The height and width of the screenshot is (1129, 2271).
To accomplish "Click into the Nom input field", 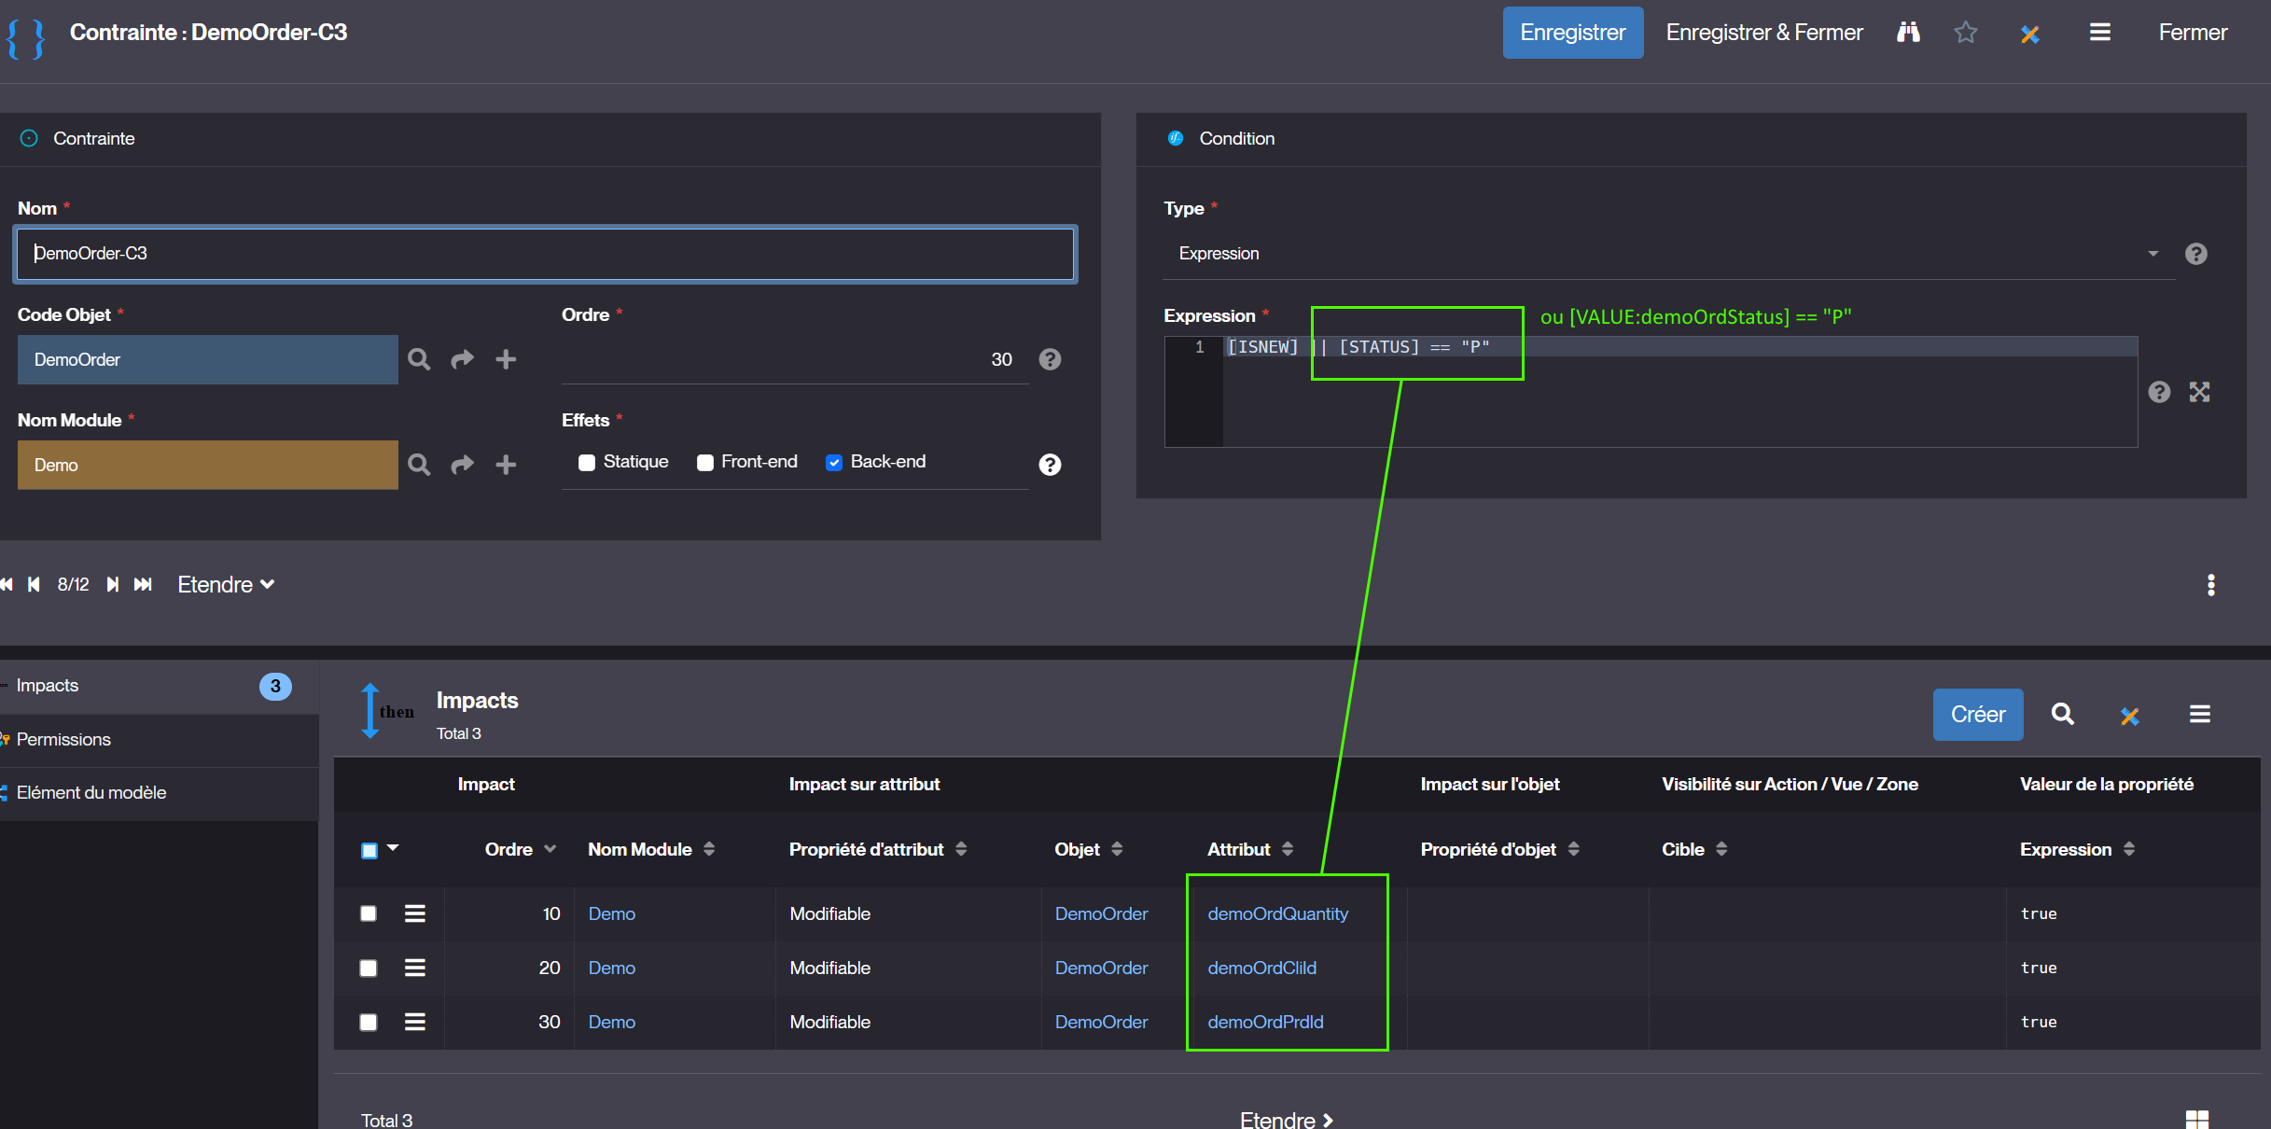I will (x=546, y=254).
